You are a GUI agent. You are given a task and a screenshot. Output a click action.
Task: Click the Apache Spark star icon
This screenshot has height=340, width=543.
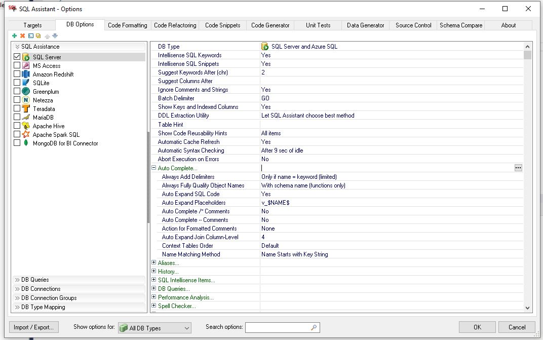tap(26, 134)
